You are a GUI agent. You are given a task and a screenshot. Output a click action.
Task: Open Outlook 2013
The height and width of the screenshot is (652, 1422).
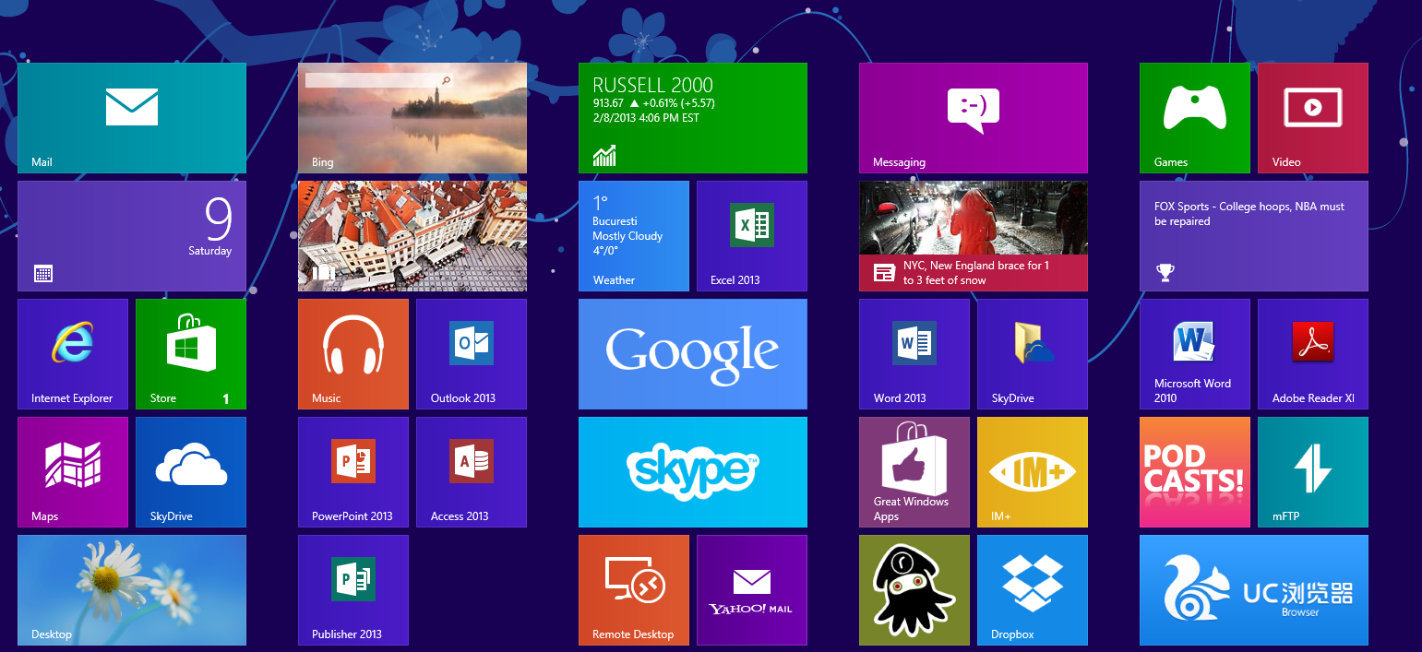pyautogui.click(x=471, y=353)
